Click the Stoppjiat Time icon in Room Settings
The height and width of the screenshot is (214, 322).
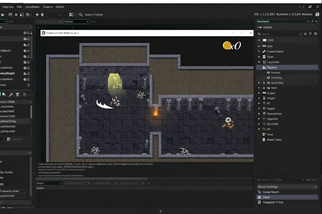[x=259, y=202]
